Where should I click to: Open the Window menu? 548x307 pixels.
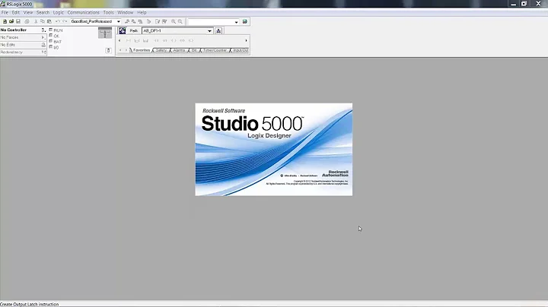click(125, 12)
